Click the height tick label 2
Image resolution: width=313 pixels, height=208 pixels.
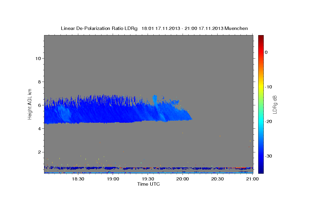39,152
